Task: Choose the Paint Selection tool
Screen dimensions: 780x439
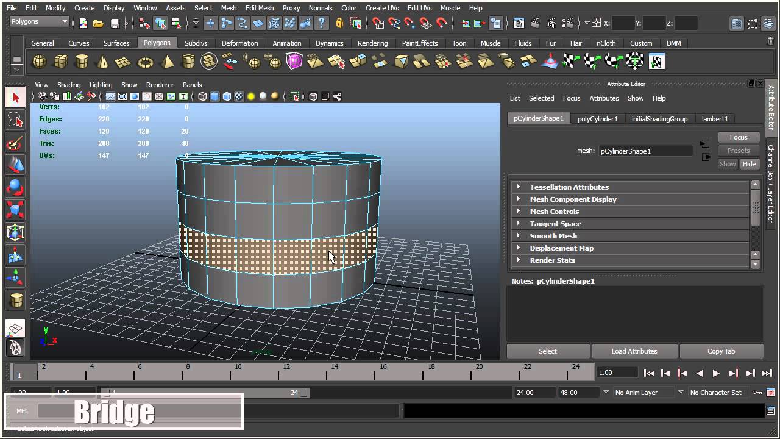Action: (x=15, y=143)
